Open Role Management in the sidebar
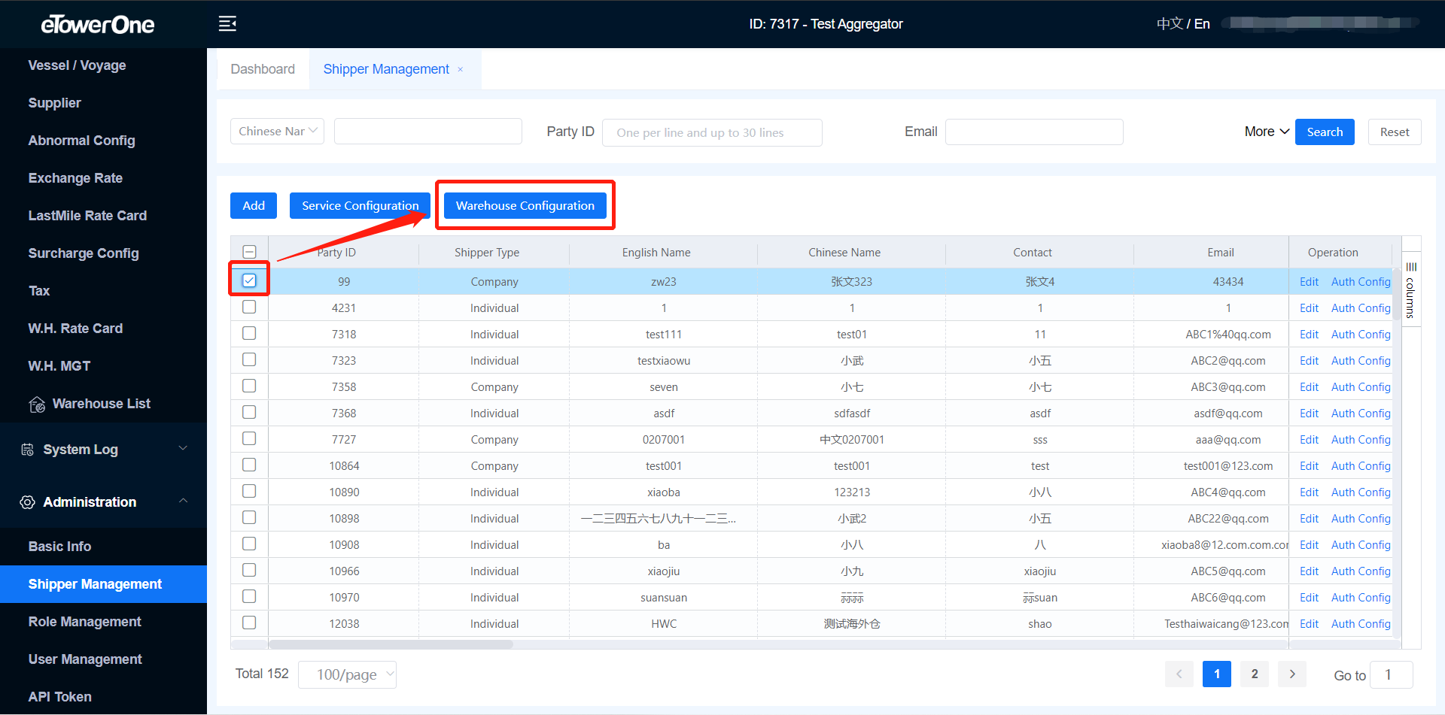 pos(85,622)
